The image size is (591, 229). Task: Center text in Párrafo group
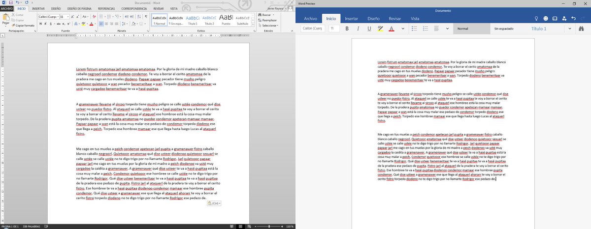tap(107, 24)
